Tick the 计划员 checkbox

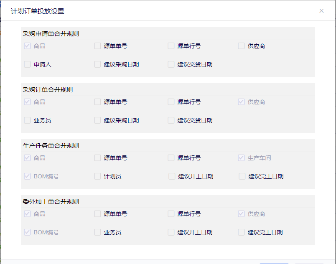(97, 176)
